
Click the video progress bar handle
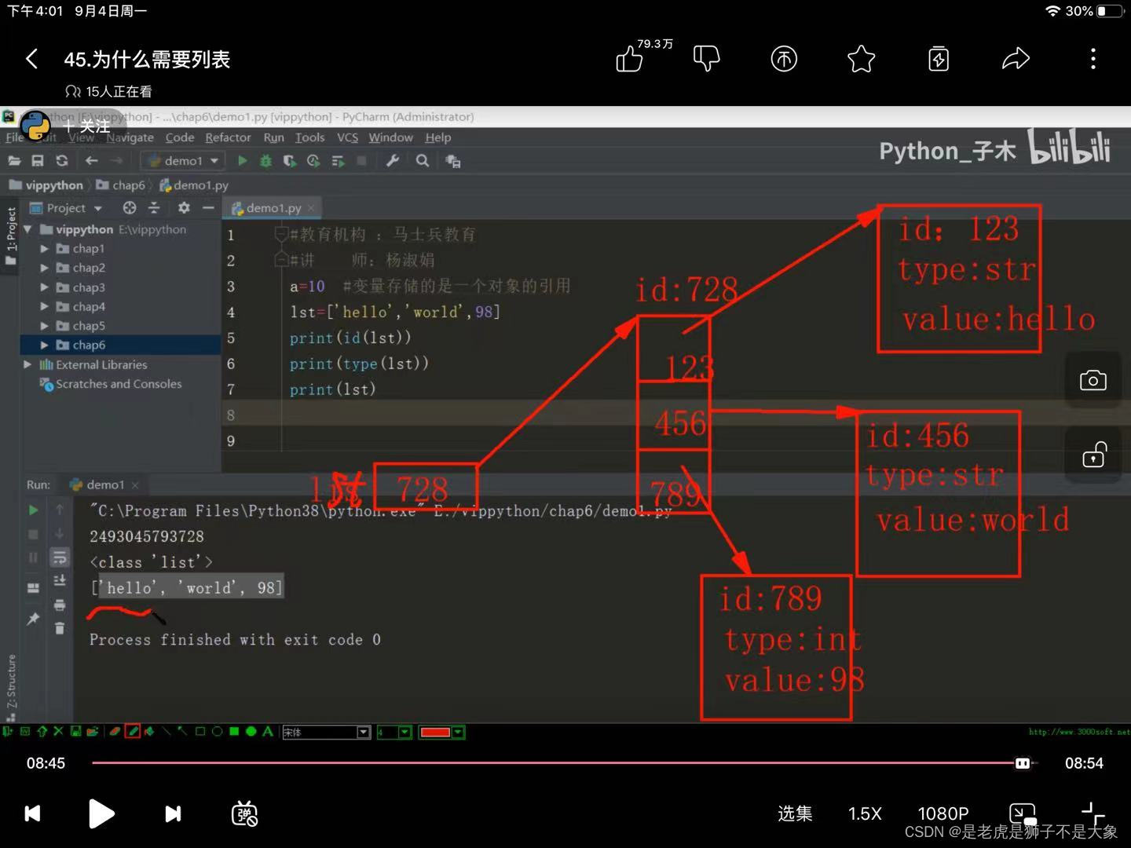click(1023, 763)
